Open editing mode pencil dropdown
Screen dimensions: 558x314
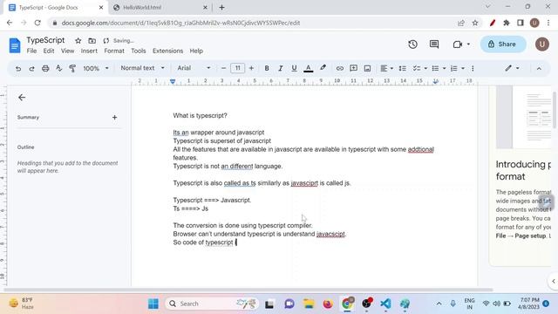[x=512, y=68]
